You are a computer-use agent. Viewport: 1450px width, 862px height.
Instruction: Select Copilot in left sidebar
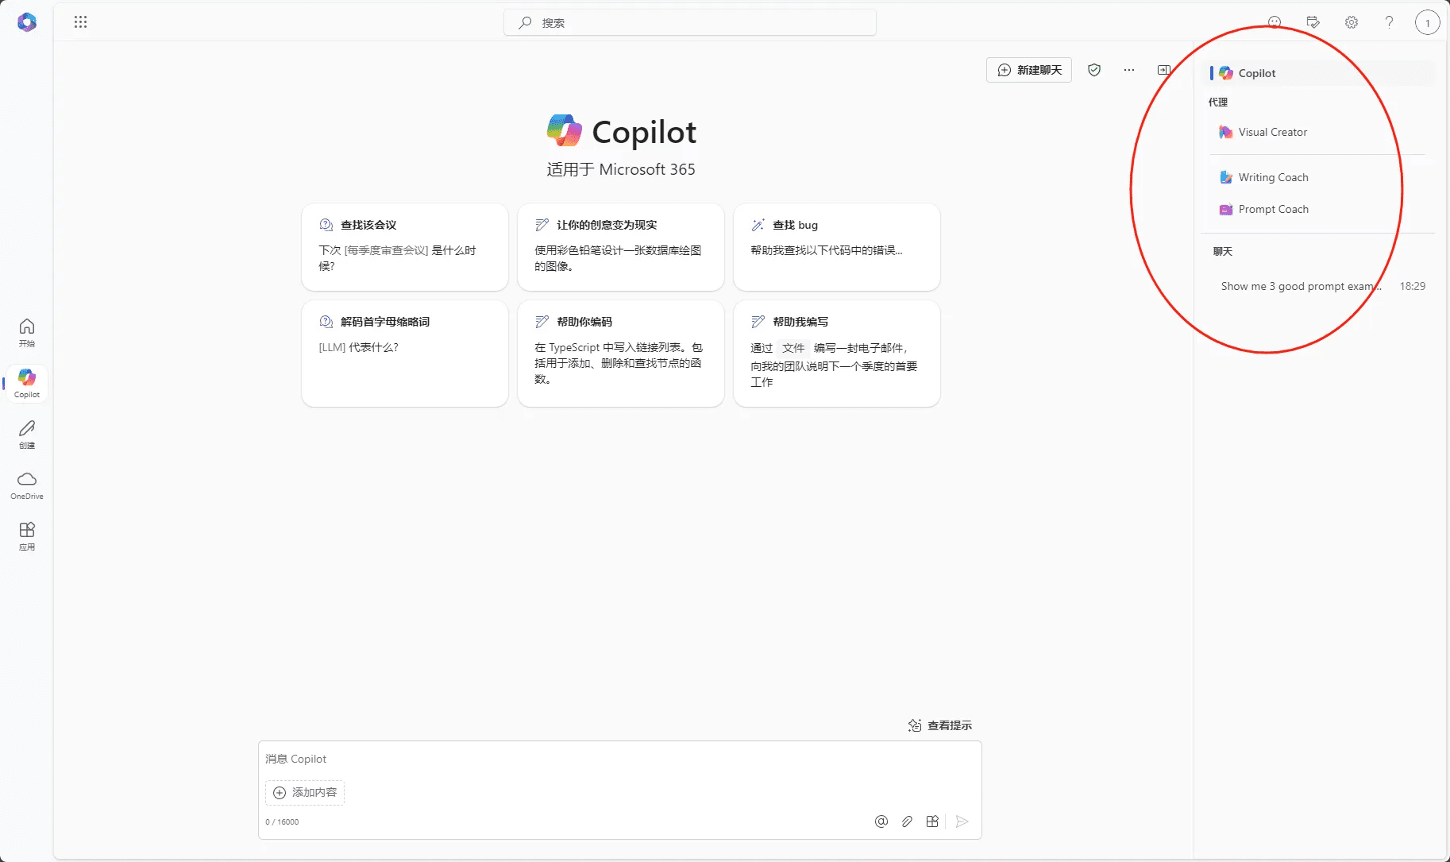27,384
